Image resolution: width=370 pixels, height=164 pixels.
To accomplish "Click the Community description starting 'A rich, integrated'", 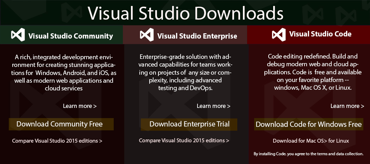I will (x=64, y=73).
